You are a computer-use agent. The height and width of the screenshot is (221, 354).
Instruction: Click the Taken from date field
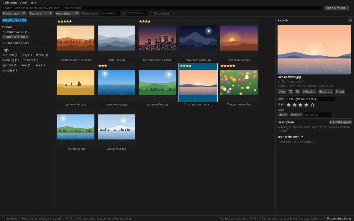point(110,13)
